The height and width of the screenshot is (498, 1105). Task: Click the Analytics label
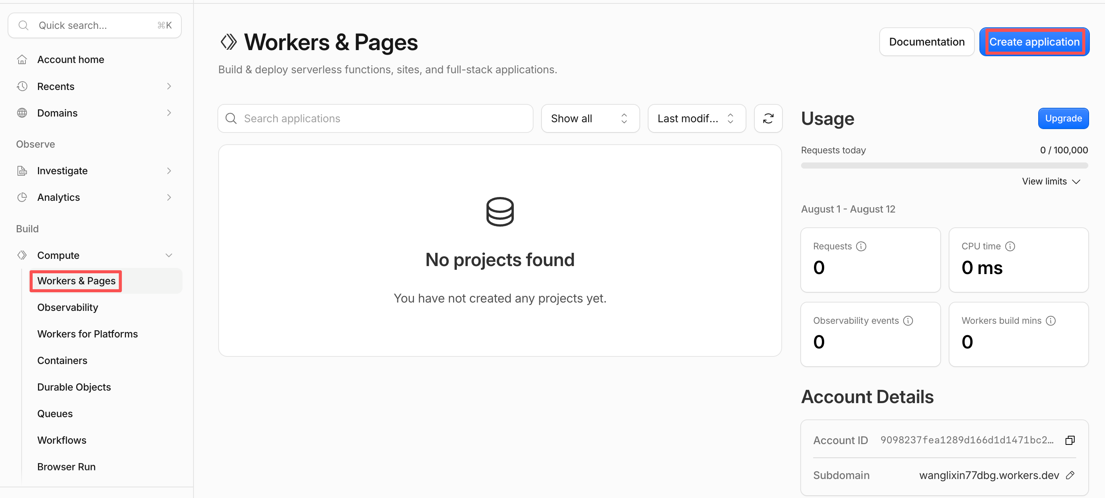point(58,197)
